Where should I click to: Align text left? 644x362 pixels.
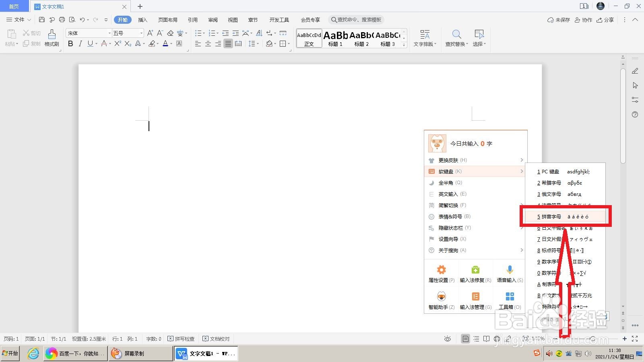pyautogui.click(x=198, y=43)
